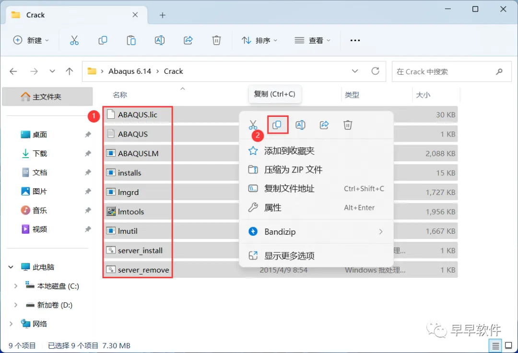The width and height of the screenshot is (518, 353).
Task: Go back with the back arrow
Action: pyautogui.click(x=13, y=71)
